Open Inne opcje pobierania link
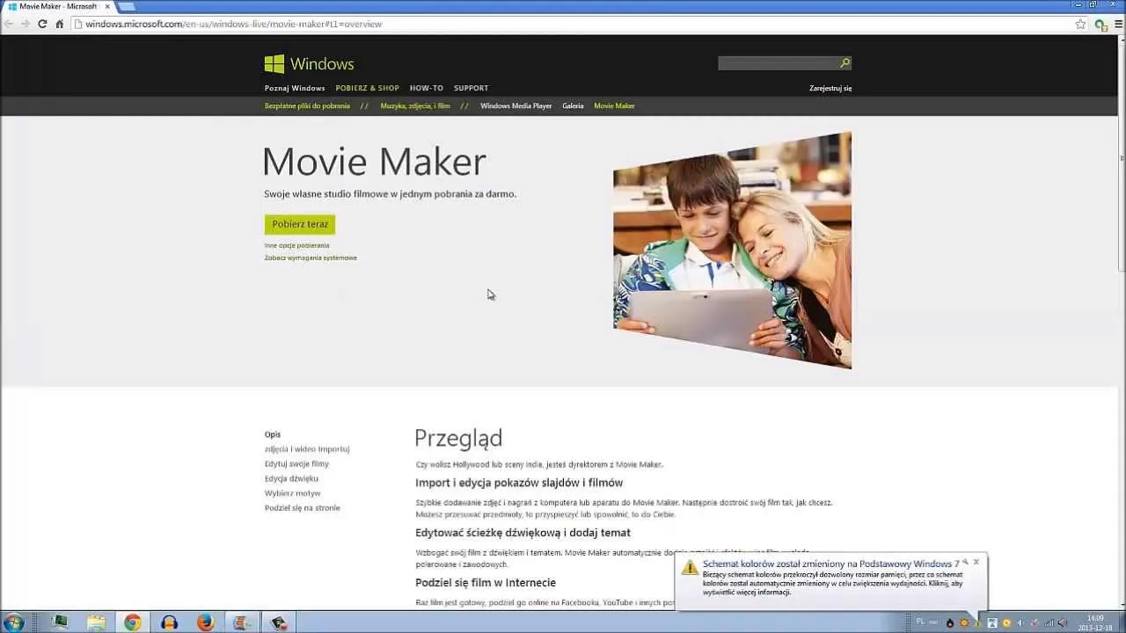The width and height of the screenshot is (1126, 633). click(x=296, y=245)
